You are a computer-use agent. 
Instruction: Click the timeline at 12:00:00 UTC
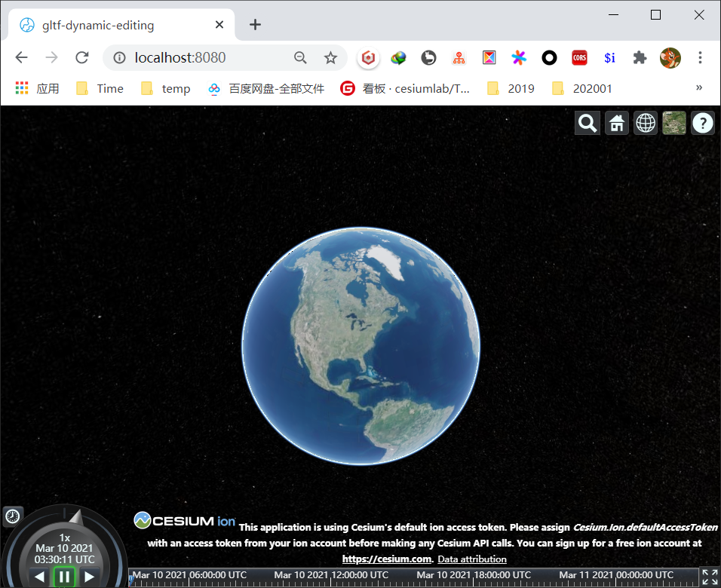[331, 577]
